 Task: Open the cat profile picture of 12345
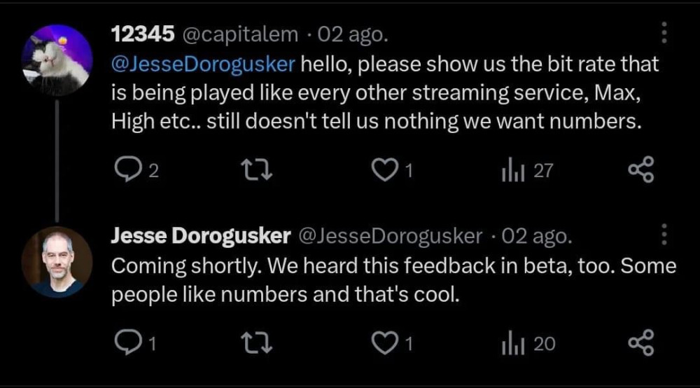(57, 60)
